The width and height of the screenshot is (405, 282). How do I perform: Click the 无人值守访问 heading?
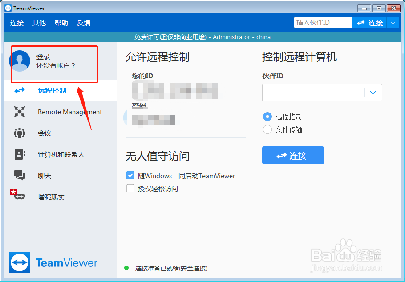(158, 156)
